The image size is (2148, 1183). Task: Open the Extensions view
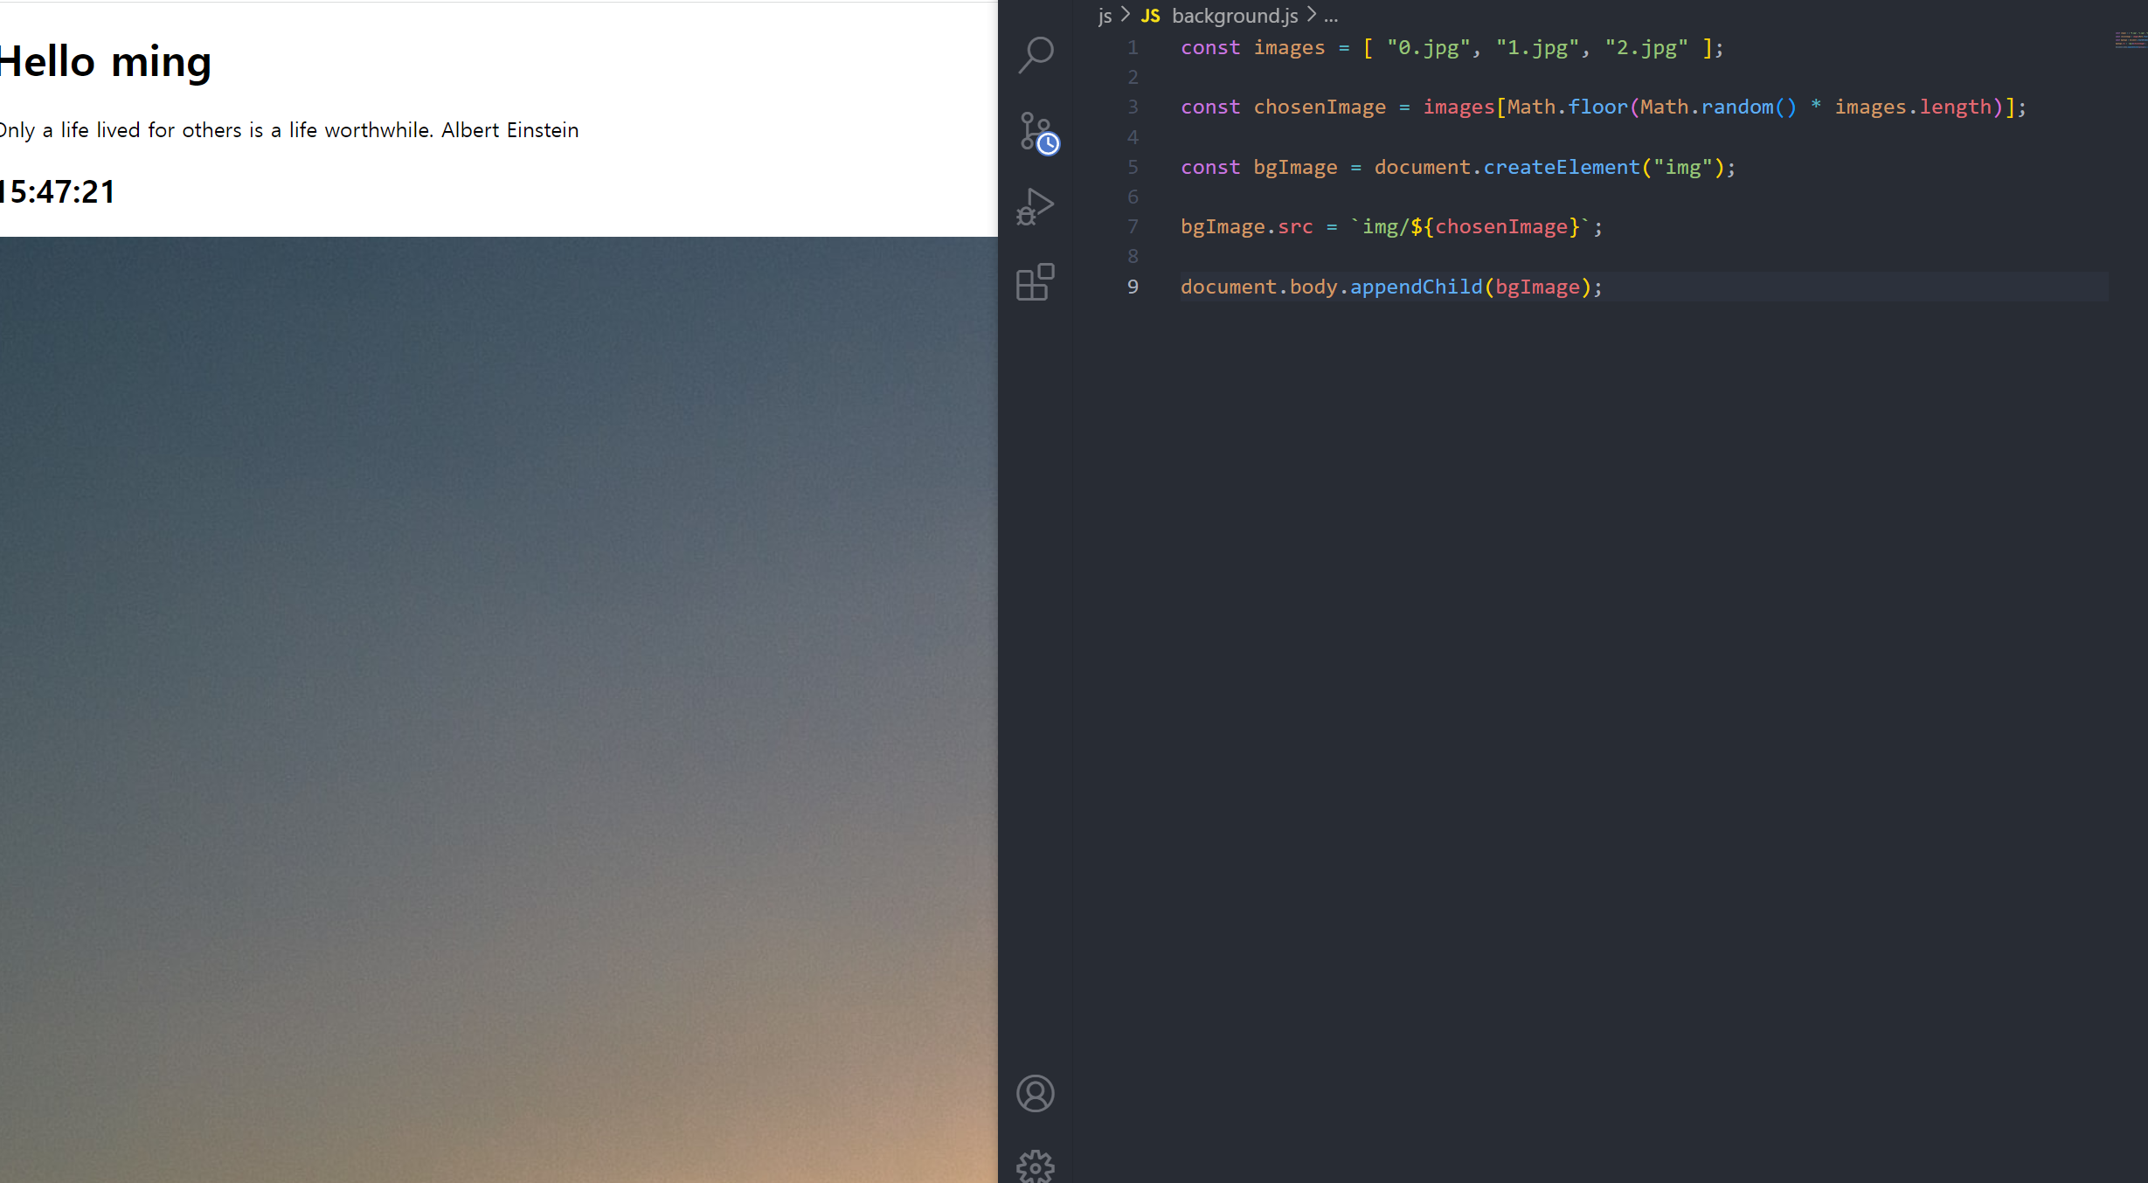point(1036,282)
